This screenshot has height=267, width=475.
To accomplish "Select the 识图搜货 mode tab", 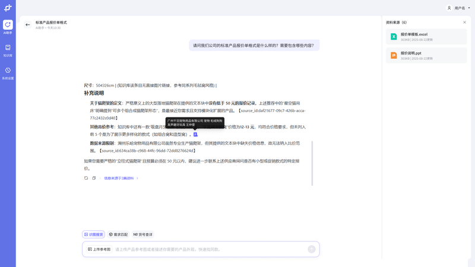I will point(93,234).
